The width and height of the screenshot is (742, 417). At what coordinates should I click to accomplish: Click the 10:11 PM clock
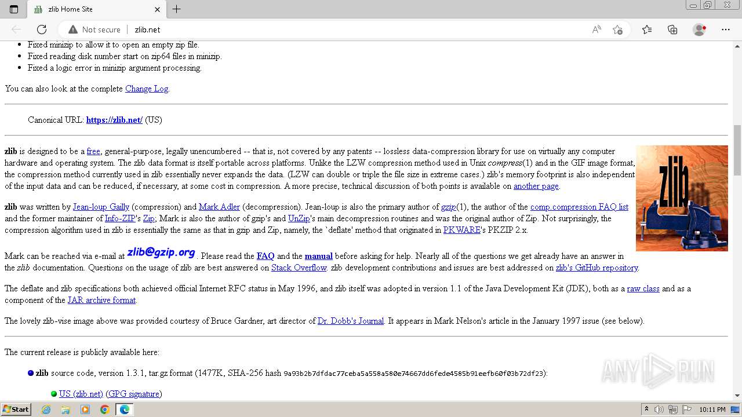click(712, 409)
